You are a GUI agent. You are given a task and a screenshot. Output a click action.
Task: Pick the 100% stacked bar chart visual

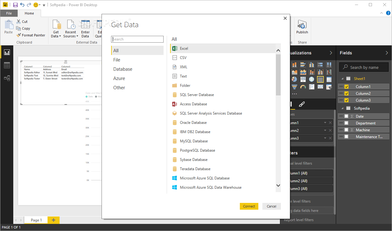click(x=320, y=65)
